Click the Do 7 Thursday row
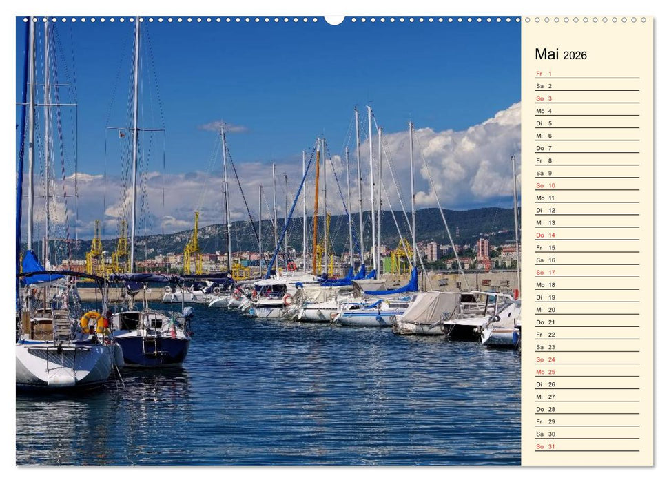This screenshot has width=669, height=482. tap(586, 148)
